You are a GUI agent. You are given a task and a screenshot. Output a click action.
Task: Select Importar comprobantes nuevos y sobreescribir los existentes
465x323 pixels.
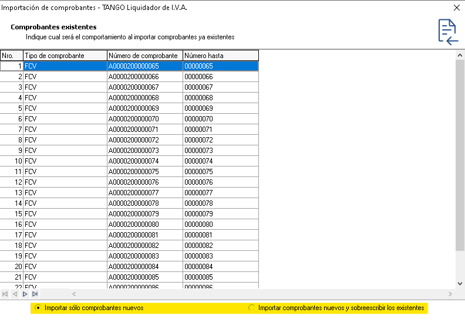[x=336, y=308]
